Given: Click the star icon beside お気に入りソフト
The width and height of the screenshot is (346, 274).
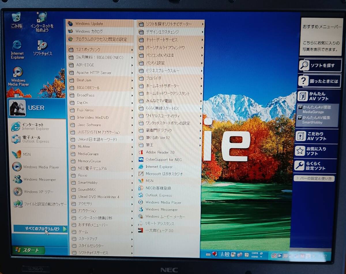Looking at the screenshot, I should pyautogui.click(x=300, y=151).
